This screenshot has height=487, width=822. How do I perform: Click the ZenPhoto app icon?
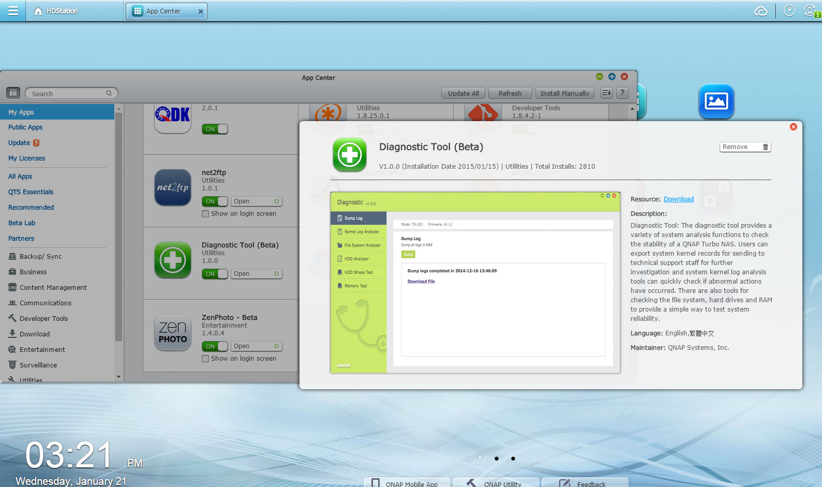(x=173, y=332)
